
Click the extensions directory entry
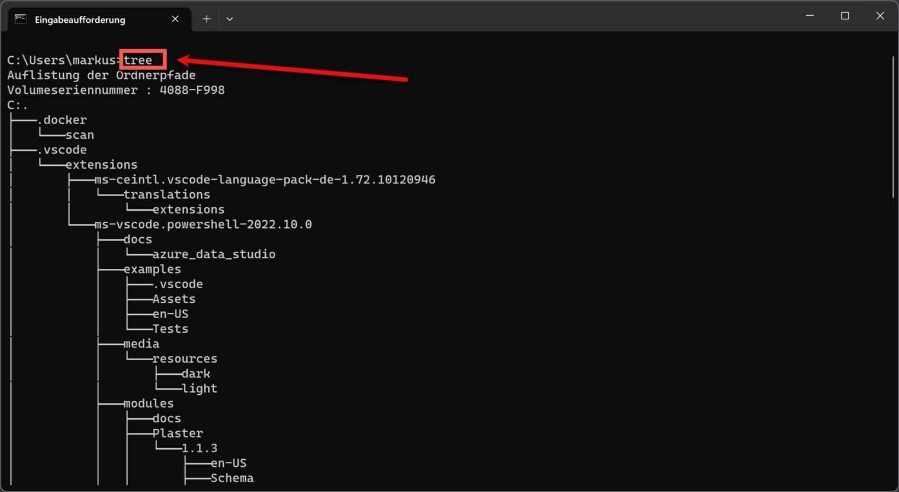pos(102,165)
